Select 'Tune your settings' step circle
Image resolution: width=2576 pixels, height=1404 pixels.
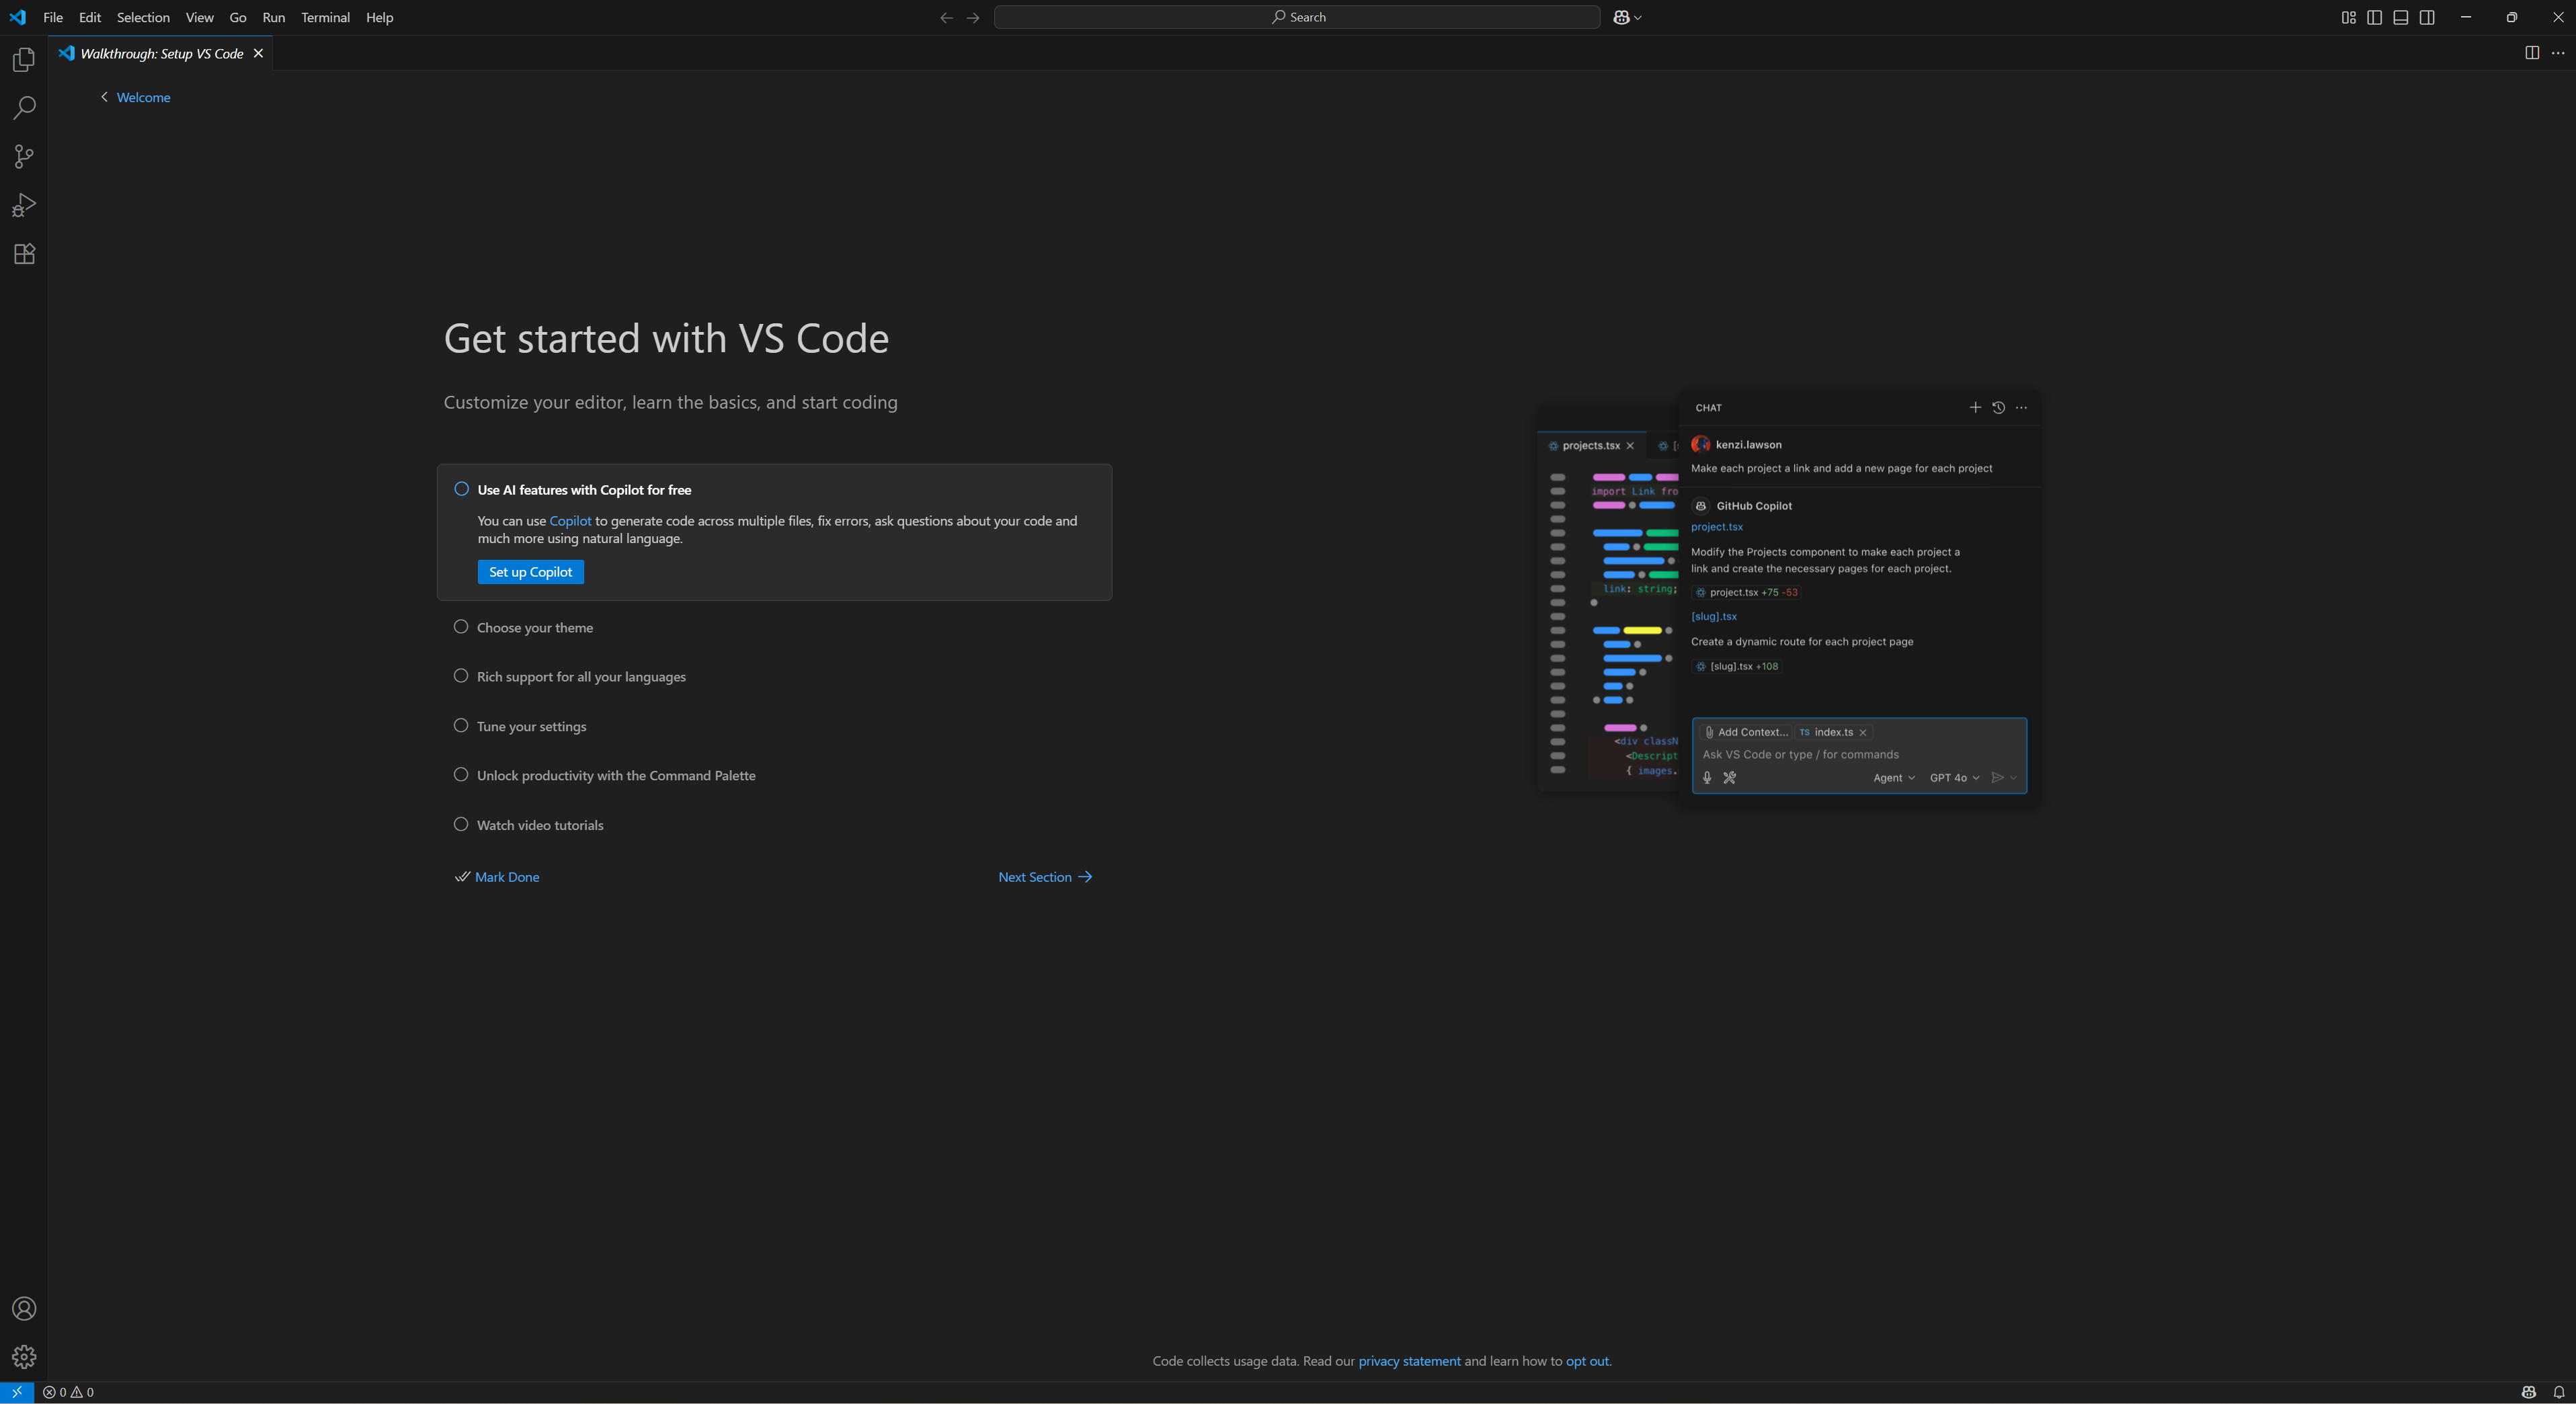pos(461,726)
